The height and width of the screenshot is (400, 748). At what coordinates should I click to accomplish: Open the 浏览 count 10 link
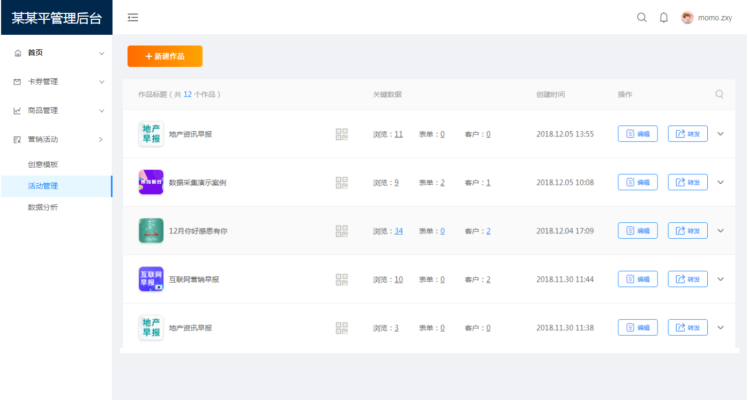click(399, 280)
